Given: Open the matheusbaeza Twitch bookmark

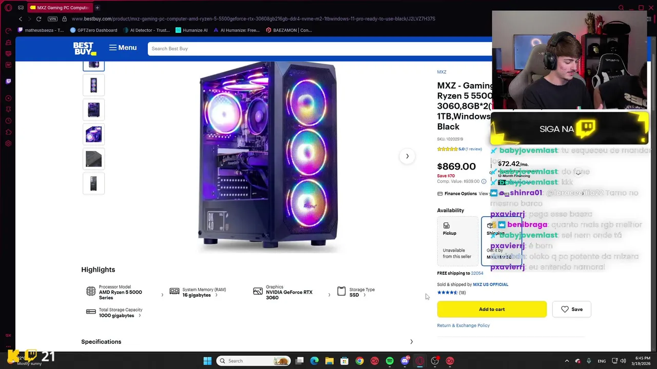Looking at the screenshot, I should (41, 30).
